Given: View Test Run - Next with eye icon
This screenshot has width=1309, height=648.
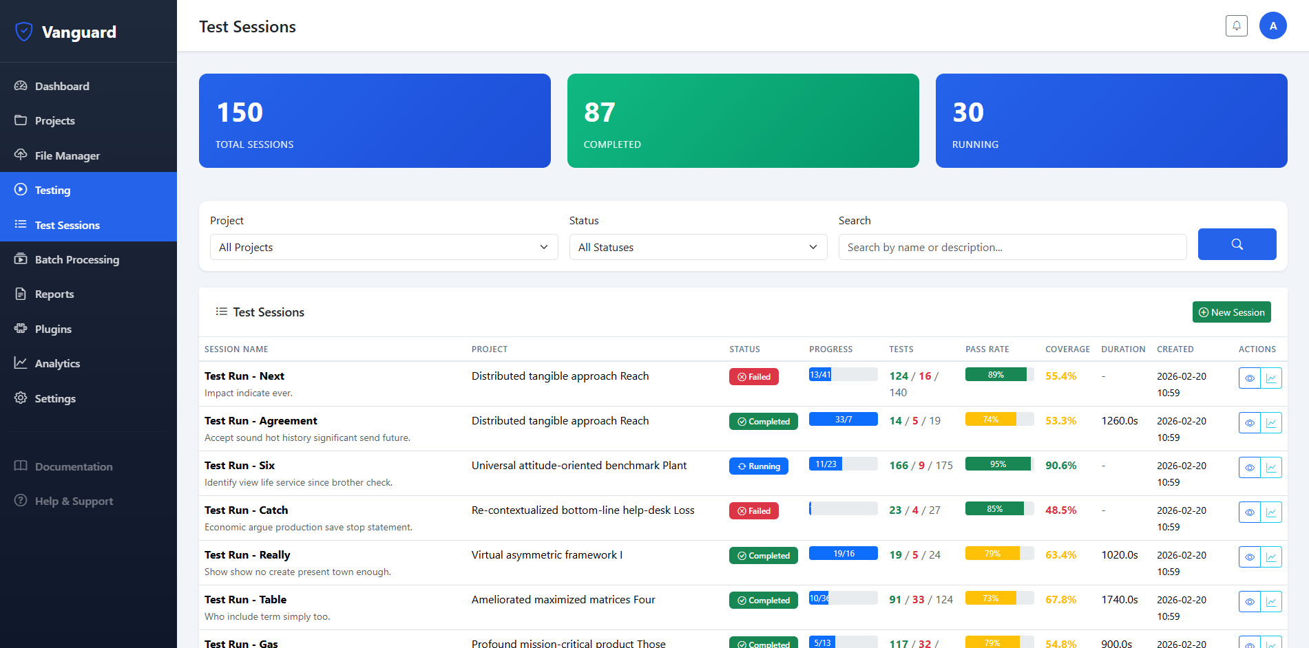Looking at the screenshot, I should pyautogui.click(x=1249, y=378).
